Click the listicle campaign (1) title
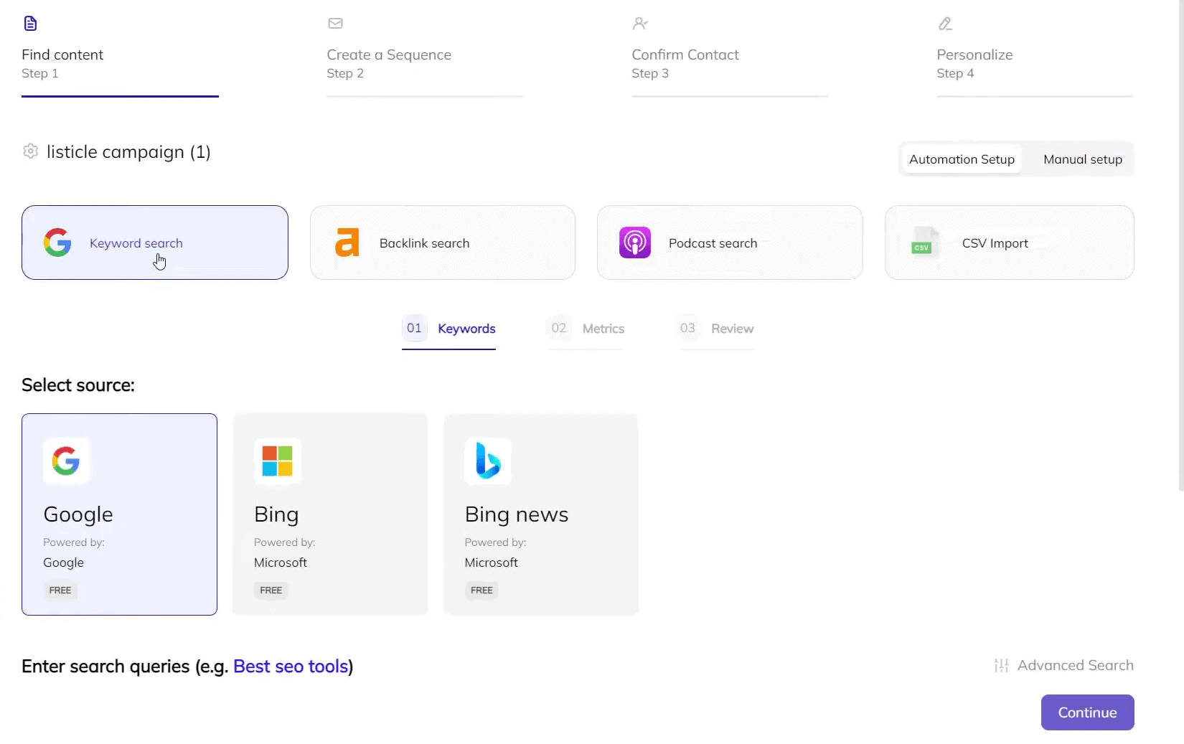 click(x=128, y=152)
